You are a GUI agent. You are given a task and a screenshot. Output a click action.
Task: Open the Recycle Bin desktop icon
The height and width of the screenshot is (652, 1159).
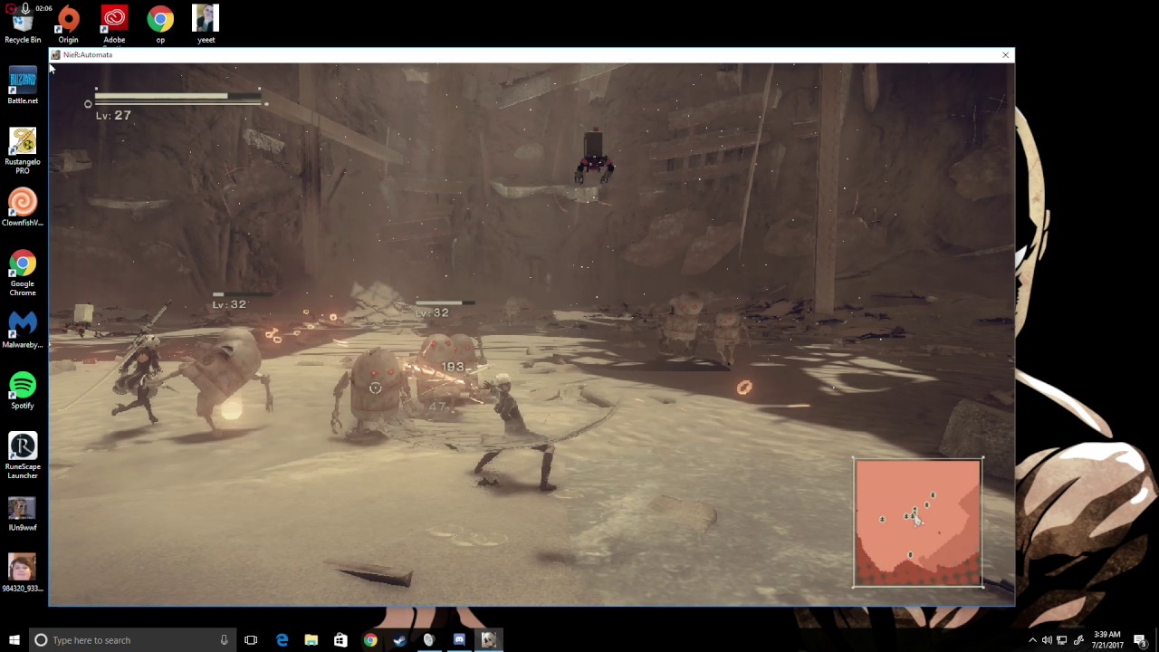pos(23,24)
